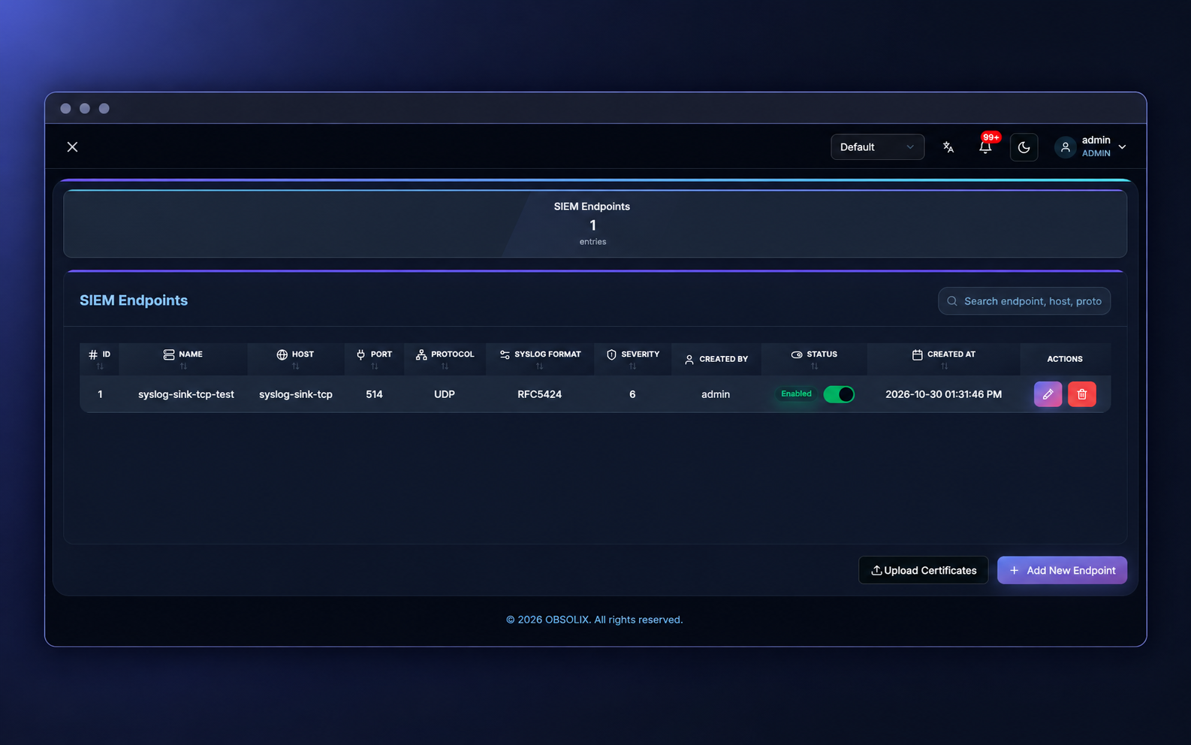Toggle dark mode with the moon icon
Image resolution: width=1191 pixels, height=745 pixels.
click(1024, 147)
